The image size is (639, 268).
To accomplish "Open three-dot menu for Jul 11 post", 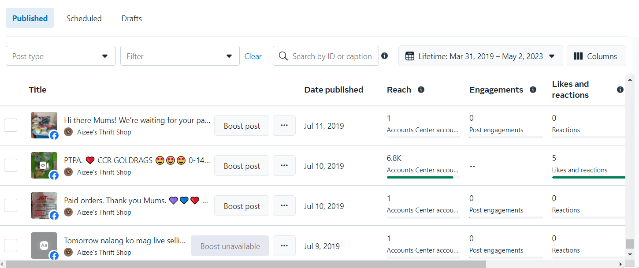I will (284, 126).
